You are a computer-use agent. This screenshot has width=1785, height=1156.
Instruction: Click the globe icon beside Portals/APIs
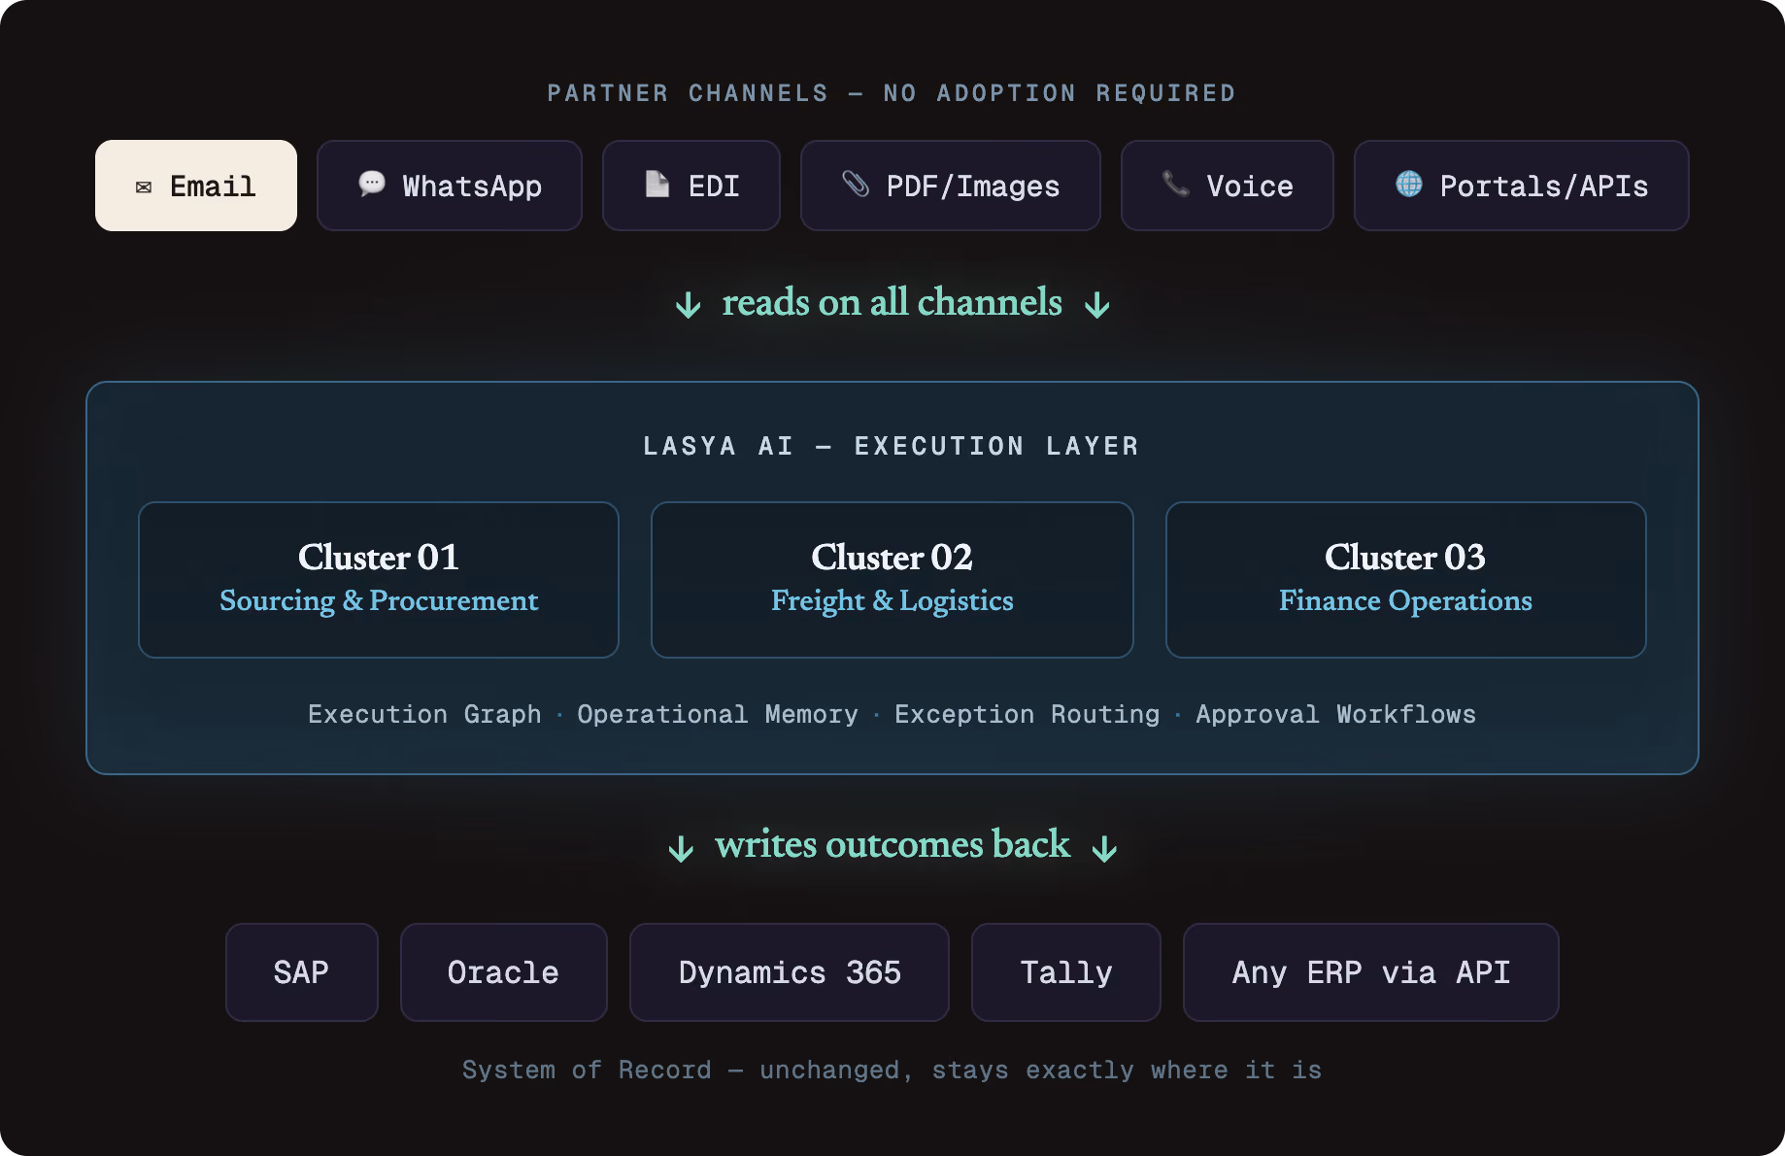coord(1409,184)
